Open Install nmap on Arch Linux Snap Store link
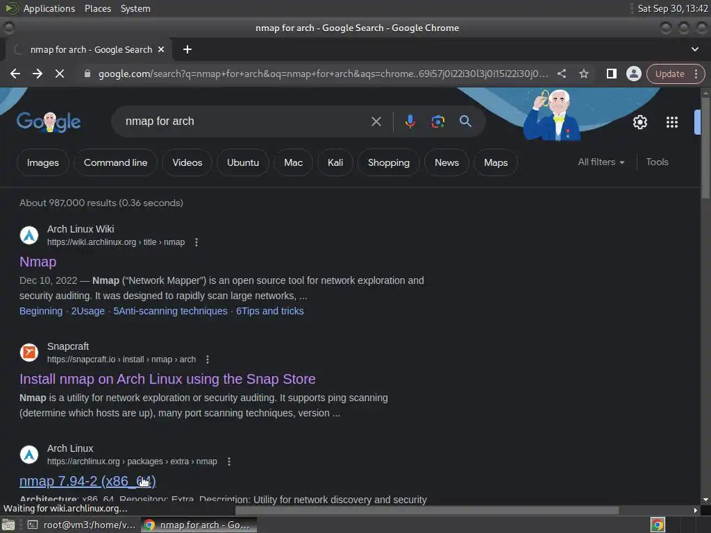 click(x=167, y=379)
